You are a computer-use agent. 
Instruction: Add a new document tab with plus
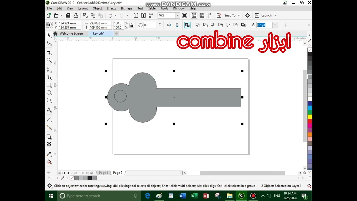coord(116,33)
